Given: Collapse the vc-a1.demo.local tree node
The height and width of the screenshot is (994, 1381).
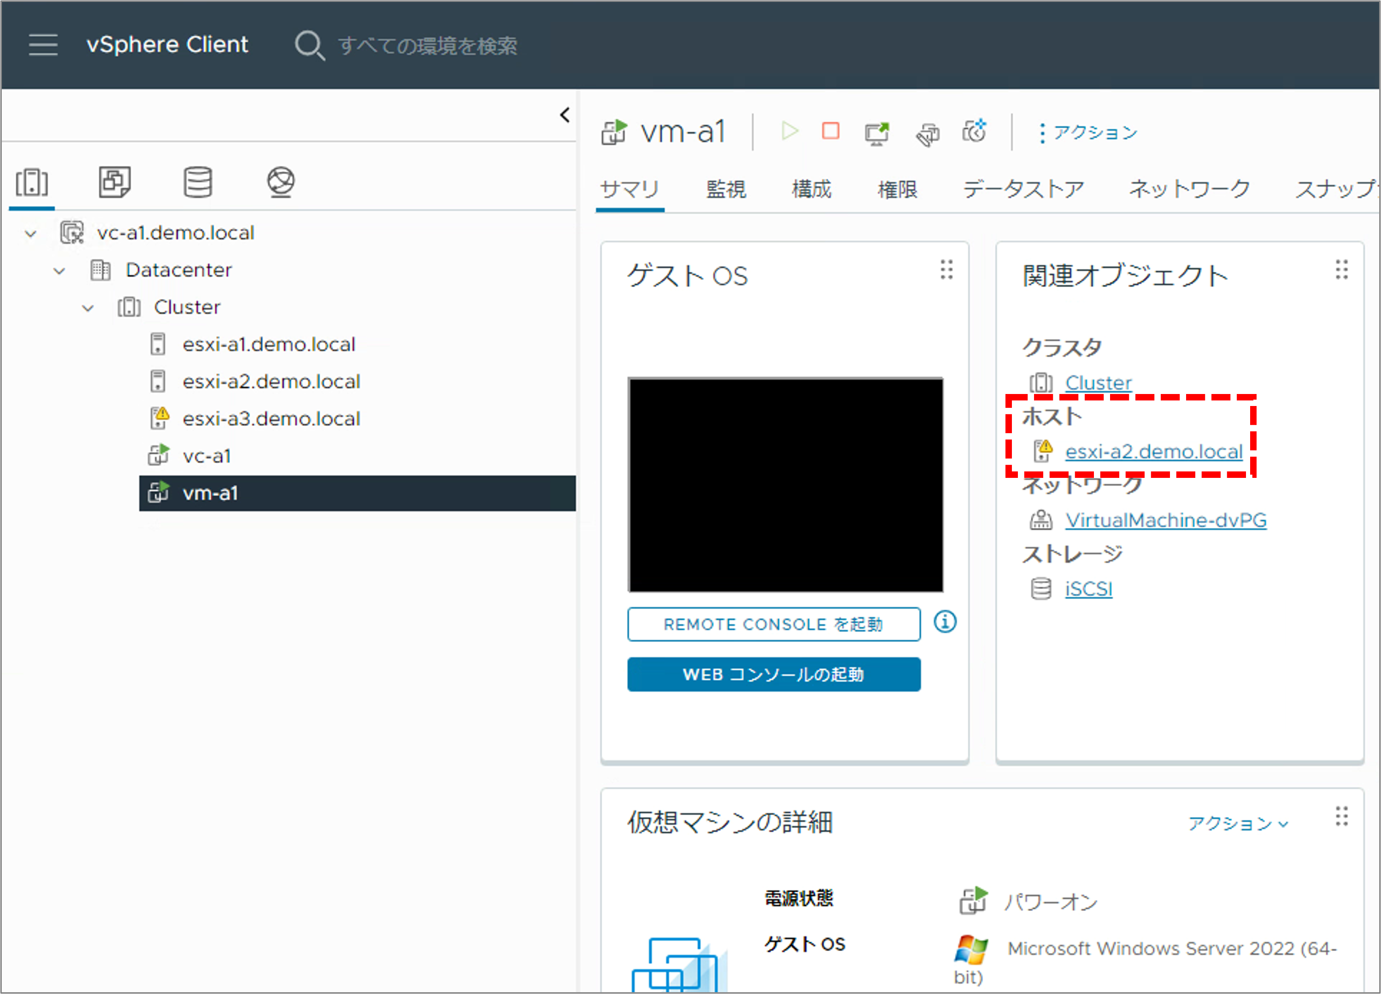Looking at the screenshot, I should pyautogui.click(x=30, y=233).
